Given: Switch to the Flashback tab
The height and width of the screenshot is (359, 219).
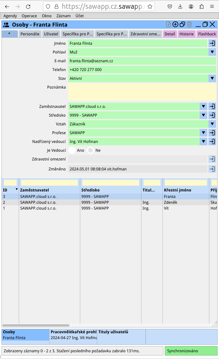Looking at the screenshot, I should point(207,34).
